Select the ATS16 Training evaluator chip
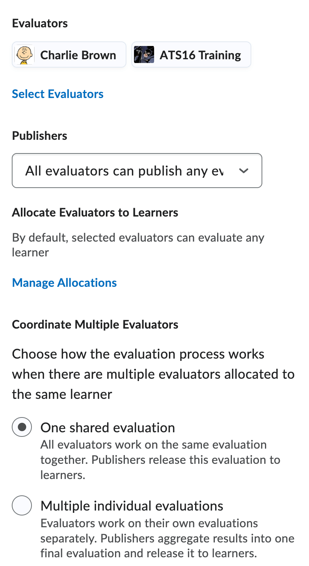The width and height of the screenshot is (309, 566). (191, 55)
